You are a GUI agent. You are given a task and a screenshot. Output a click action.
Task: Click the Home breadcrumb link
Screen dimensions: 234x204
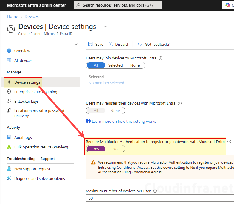tap(13, 16)
